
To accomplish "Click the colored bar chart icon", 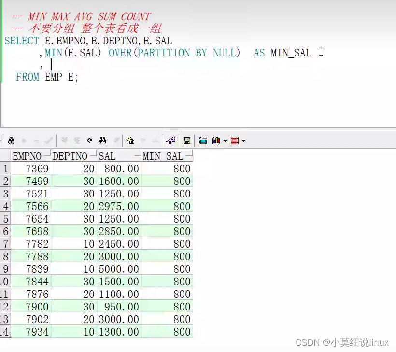I will point(216,141).
